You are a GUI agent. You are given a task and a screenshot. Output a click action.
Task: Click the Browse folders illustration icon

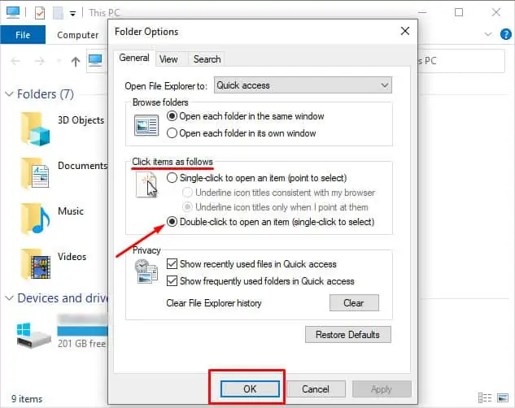[146, 125]
